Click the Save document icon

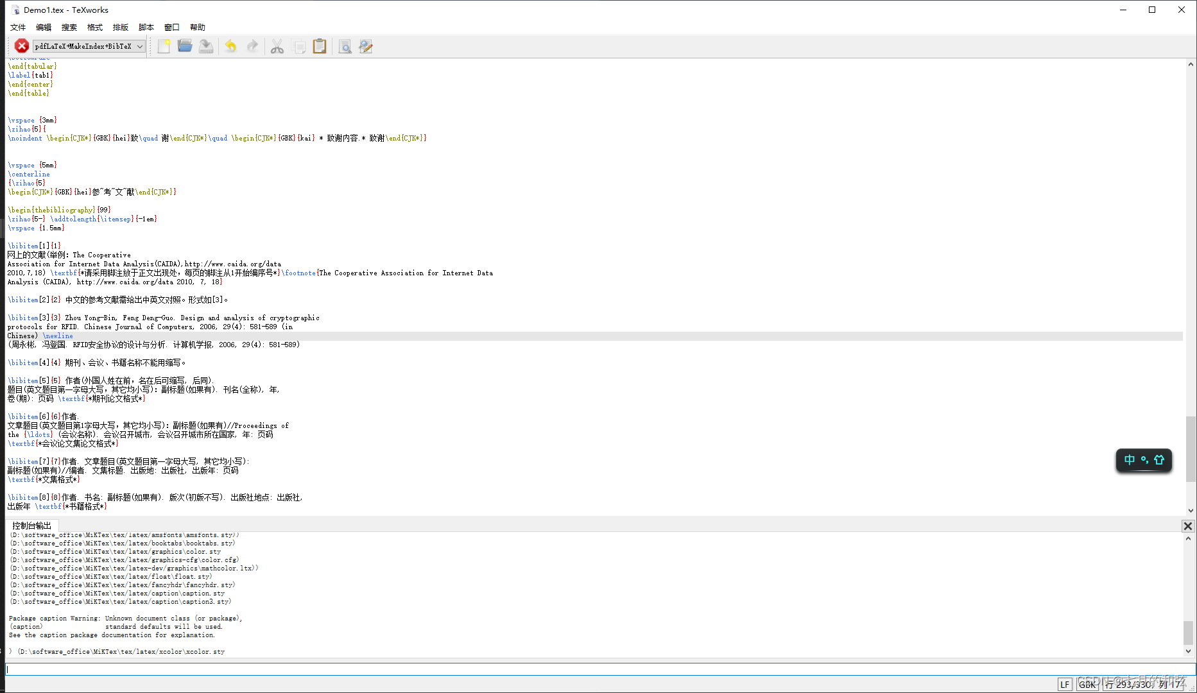(x=205, y=46)
